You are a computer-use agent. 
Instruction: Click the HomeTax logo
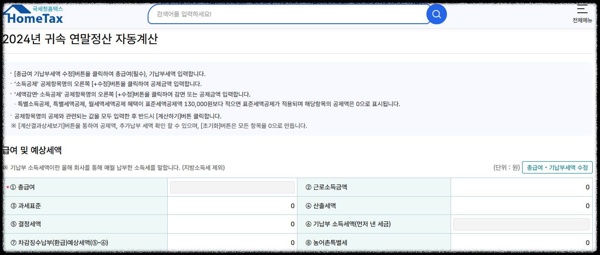[x=33, y=15]
